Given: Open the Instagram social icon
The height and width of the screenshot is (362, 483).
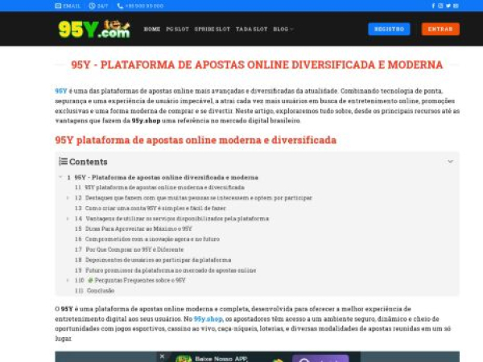Looking at the screenshot, I should point(440,6).
